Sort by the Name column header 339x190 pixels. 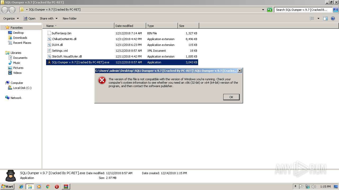pyautogui.click(x=78, y=26)
